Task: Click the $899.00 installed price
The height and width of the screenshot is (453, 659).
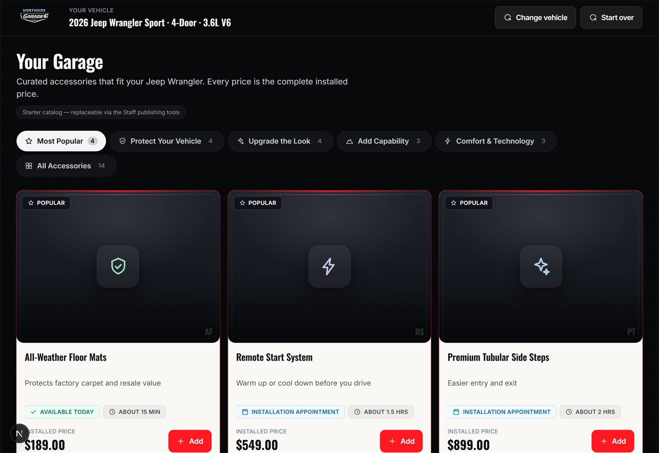Action: (x=469, y=445)
